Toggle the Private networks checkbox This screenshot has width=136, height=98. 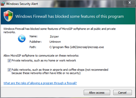(x=9, y=60)
